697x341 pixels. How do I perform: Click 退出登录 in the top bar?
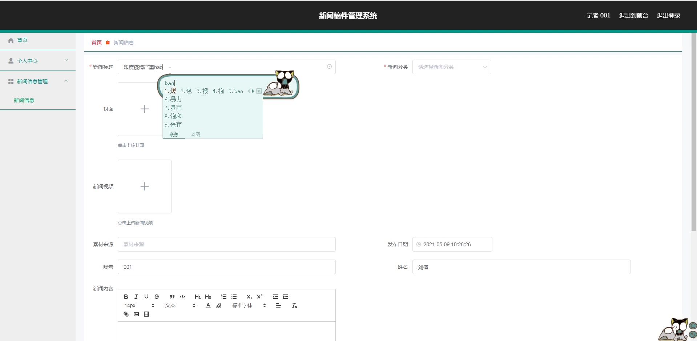669,15
